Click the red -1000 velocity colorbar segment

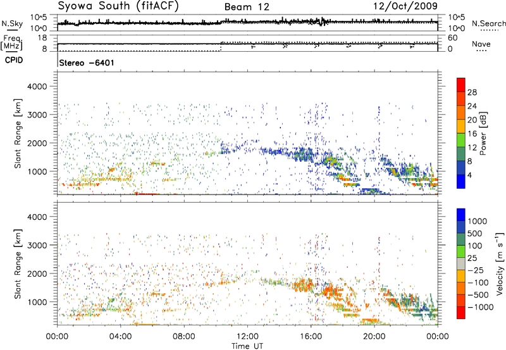461,313
